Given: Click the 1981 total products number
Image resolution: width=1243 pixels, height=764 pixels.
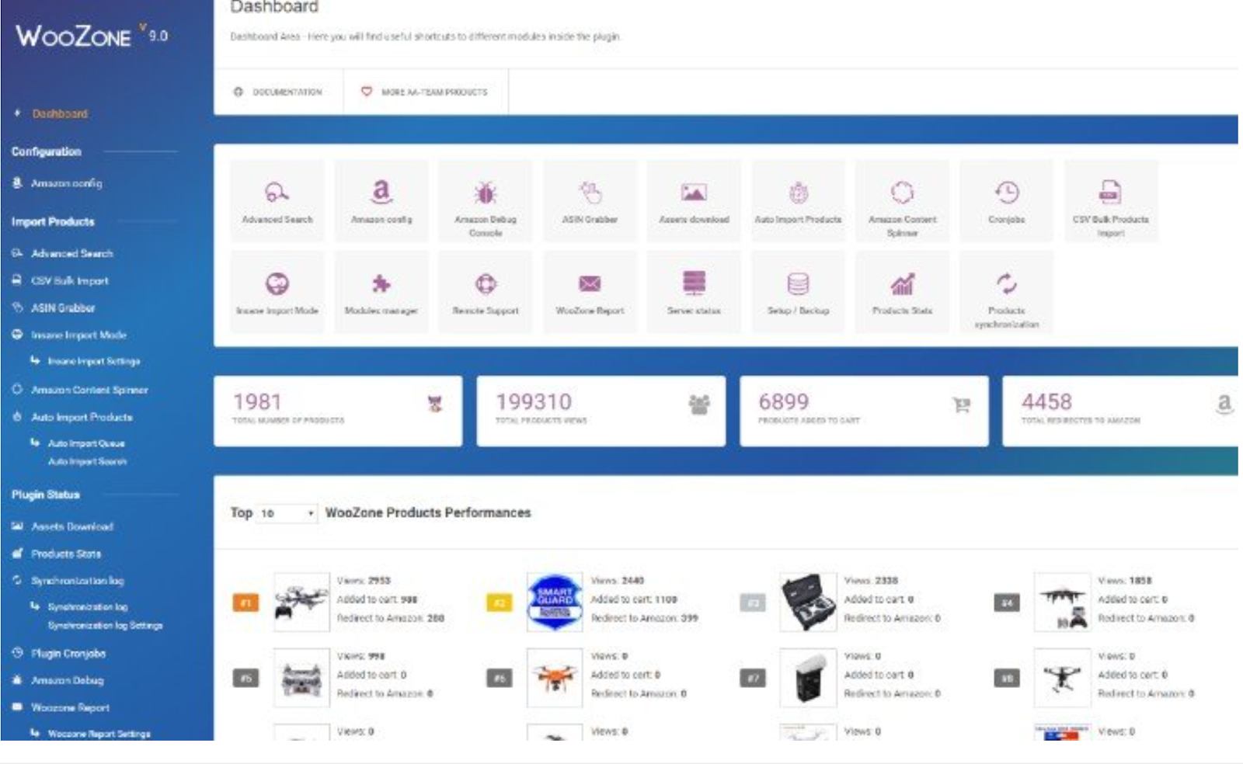Looking at the screenshot, I should click(257, 401).
